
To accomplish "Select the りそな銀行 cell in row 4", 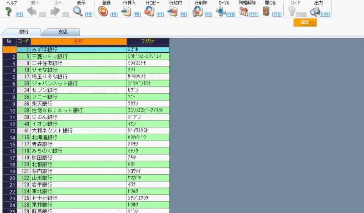I will [79, 70].
